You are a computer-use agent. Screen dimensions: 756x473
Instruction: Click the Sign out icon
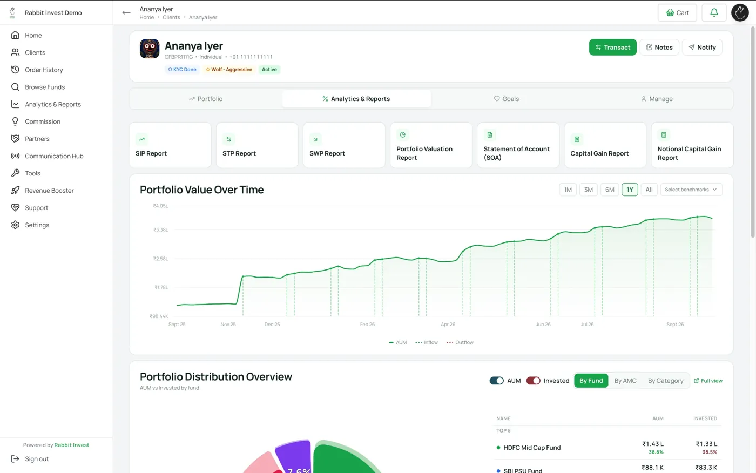click(x=15, y=459)
